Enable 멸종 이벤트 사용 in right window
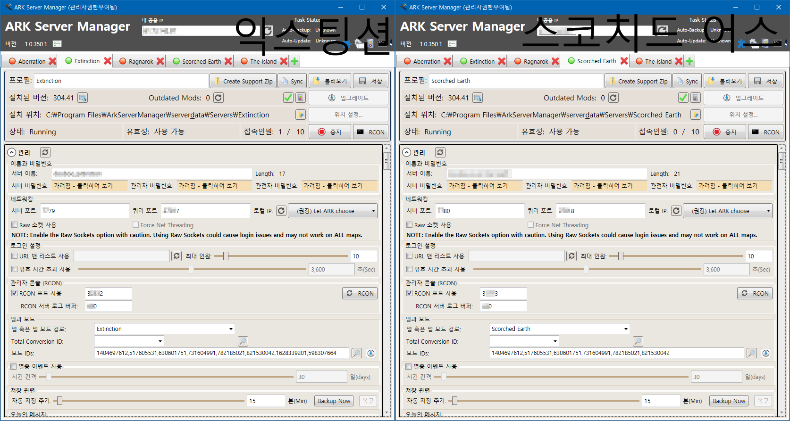Image resolution: width=790 pixels, height=421 pixels. 409,366
